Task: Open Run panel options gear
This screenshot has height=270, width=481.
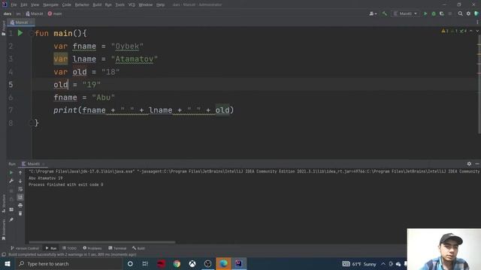Action: 469,164
